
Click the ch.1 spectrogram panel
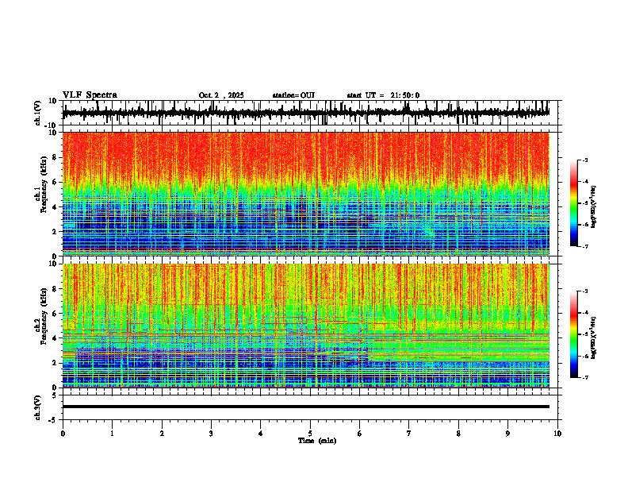[x=305, y=194]
